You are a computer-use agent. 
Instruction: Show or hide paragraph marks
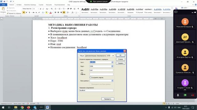78,9
